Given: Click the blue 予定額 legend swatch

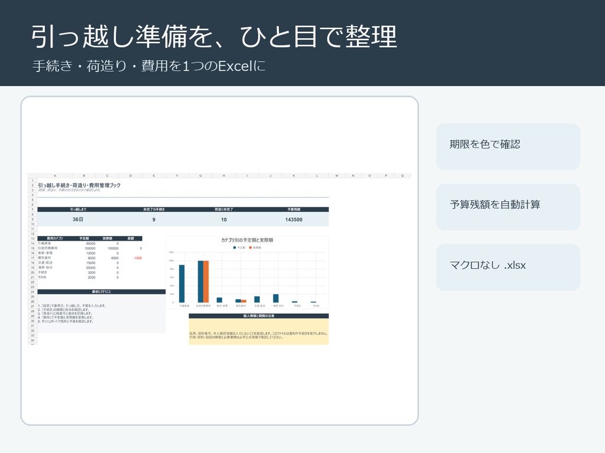Looking at the screenshot, I should [x=235, y=247].
